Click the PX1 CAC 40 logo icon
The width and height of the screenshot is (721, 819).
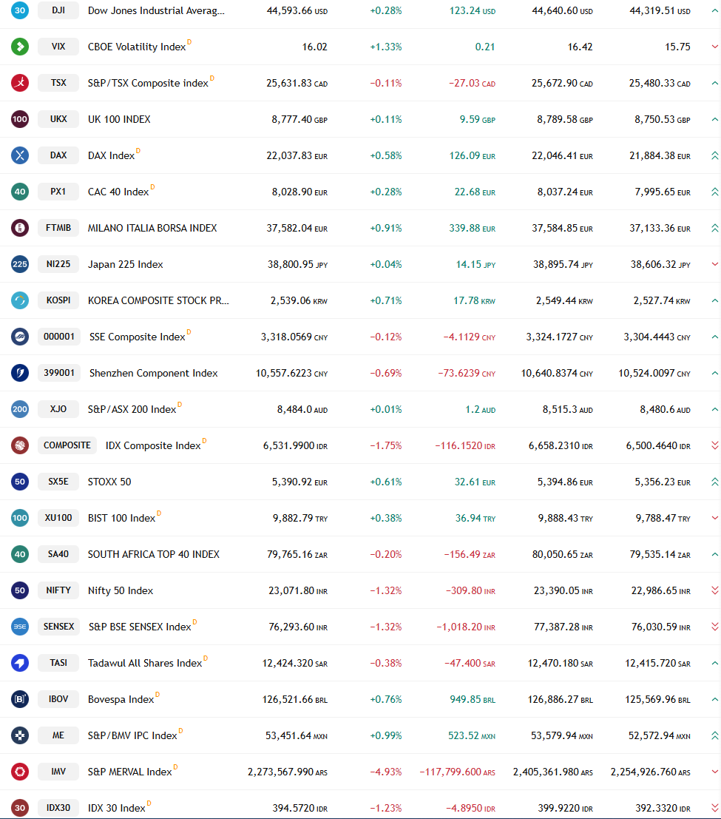pos(20,191)
